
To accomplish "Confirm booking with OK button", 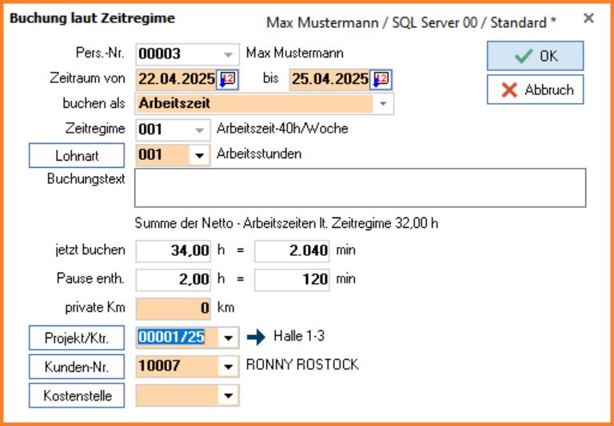I will pos(535,56).
